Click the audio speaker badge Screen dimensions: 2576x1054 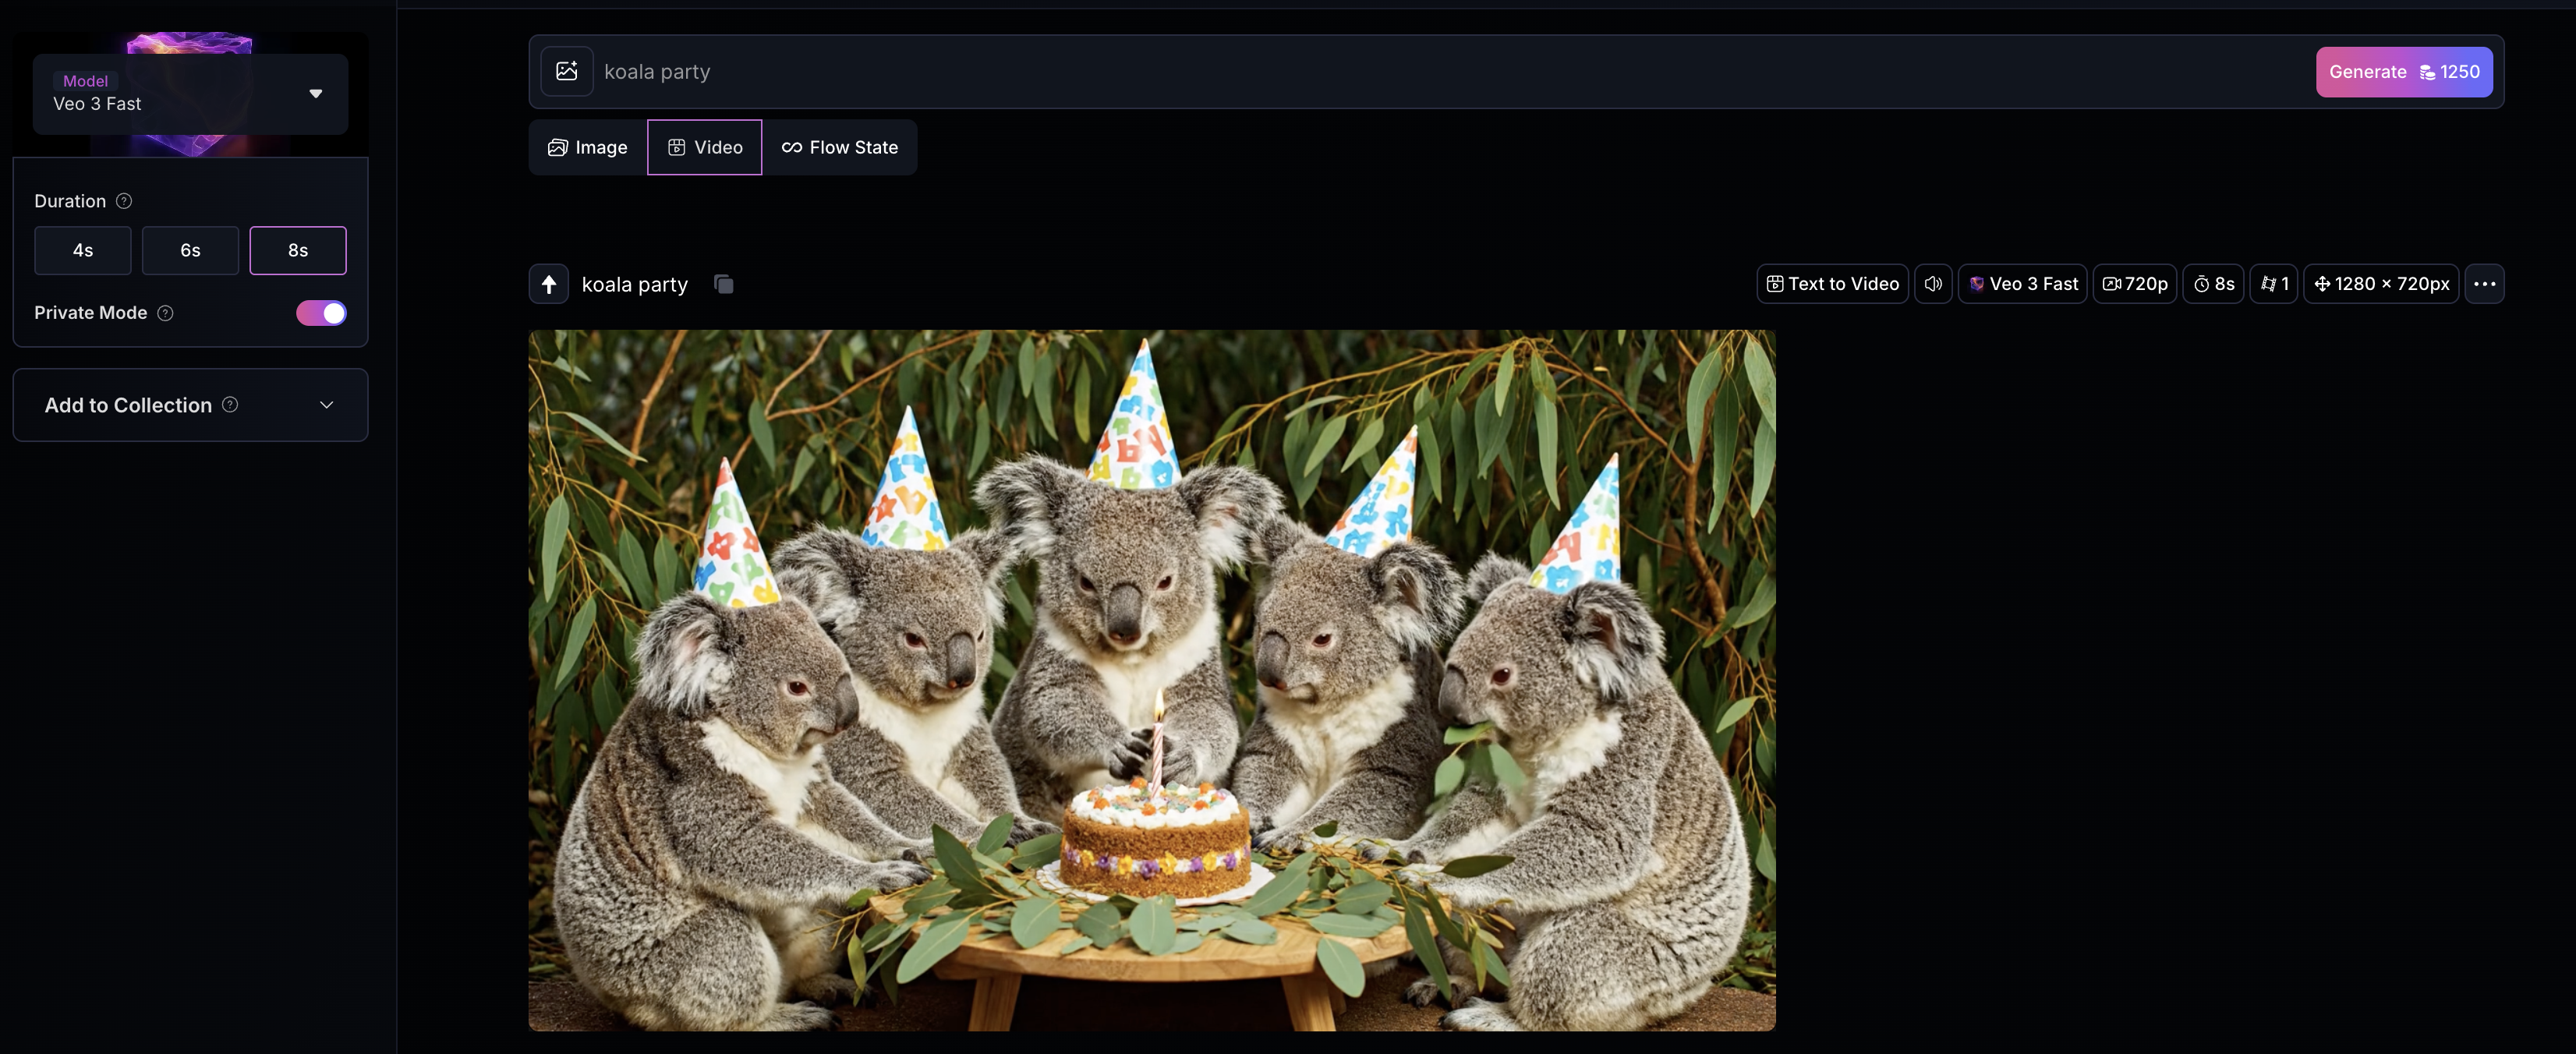point(1932,284)
